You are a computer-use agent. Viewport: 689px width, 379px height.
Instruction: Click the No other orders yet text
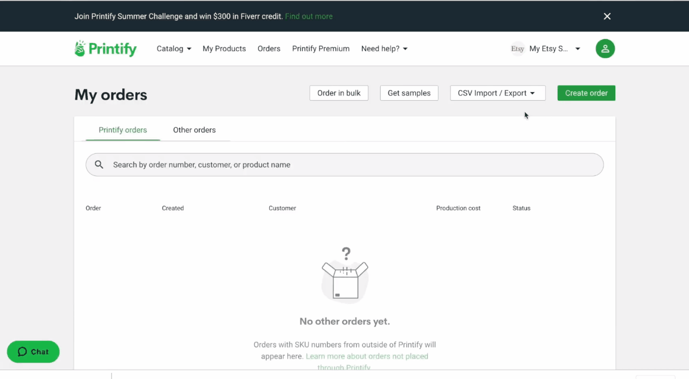click(344, 321)
